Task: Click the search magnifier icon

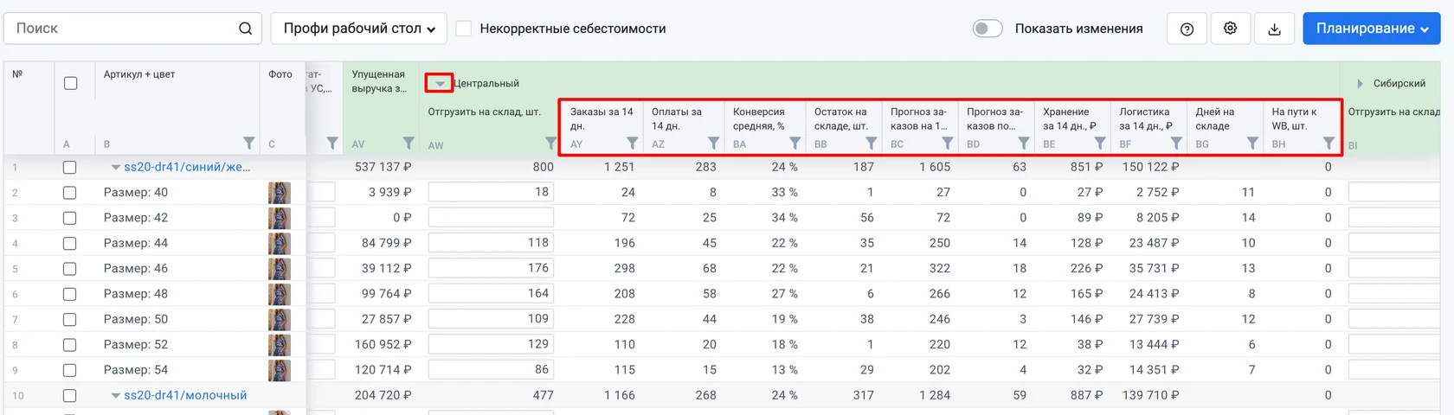Action: [x=245, y=29]
